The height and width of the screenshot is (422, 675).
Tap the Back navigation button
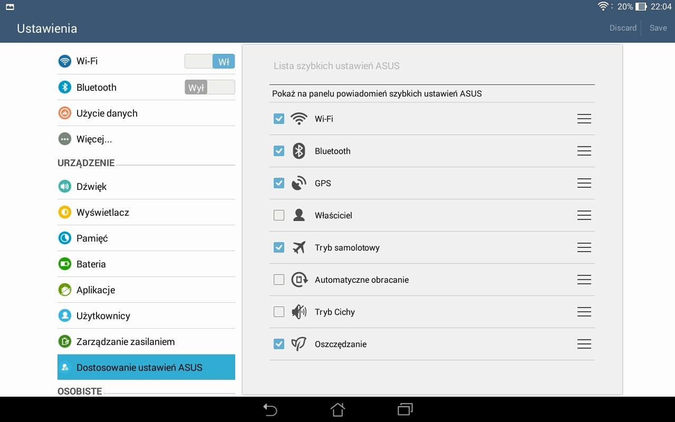pyautogui.click(x=270, y=409)
